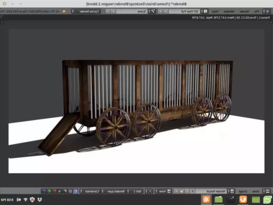
Task: Toggle Color-only channel display
Action: click(x=70, y=191)
